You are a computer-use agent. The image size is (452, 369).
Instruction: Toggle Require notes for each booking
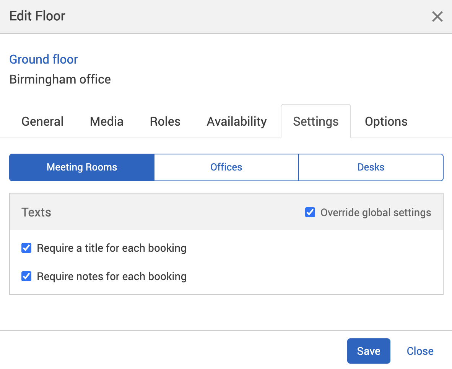click(x=26, y=276)
